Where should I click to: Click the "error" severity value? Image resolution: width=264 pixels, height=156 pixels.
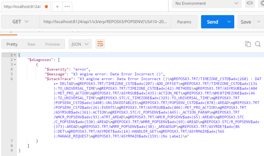point(81,69)
